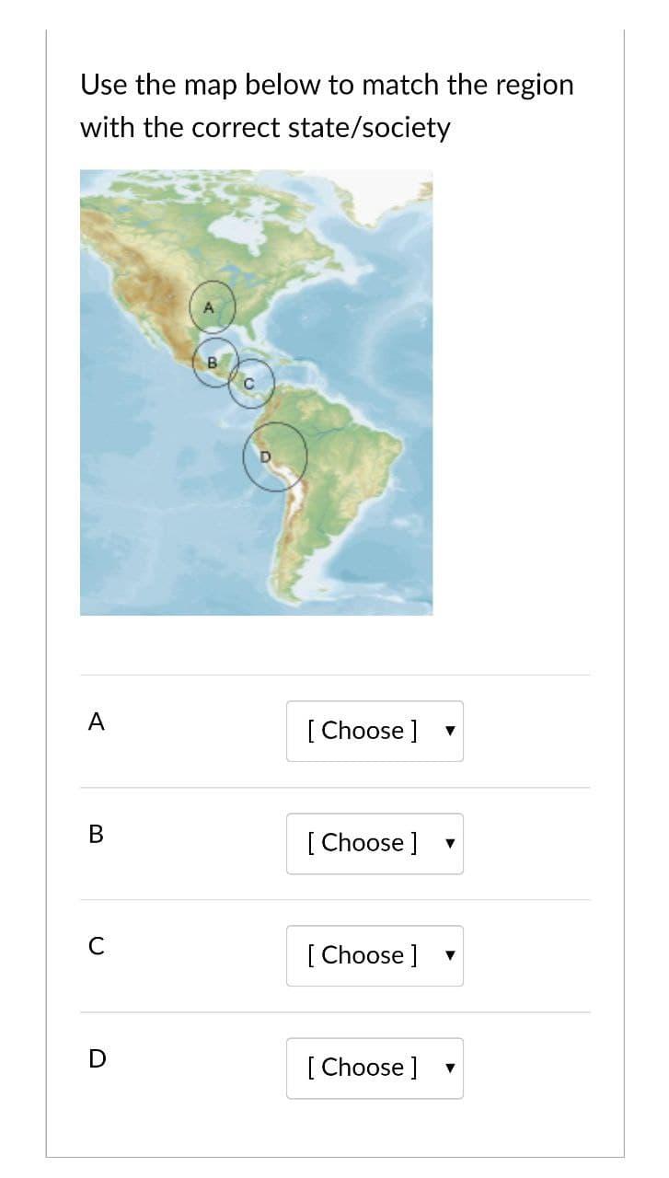Open the Choose dropdown for region C

tap(375, 955)
